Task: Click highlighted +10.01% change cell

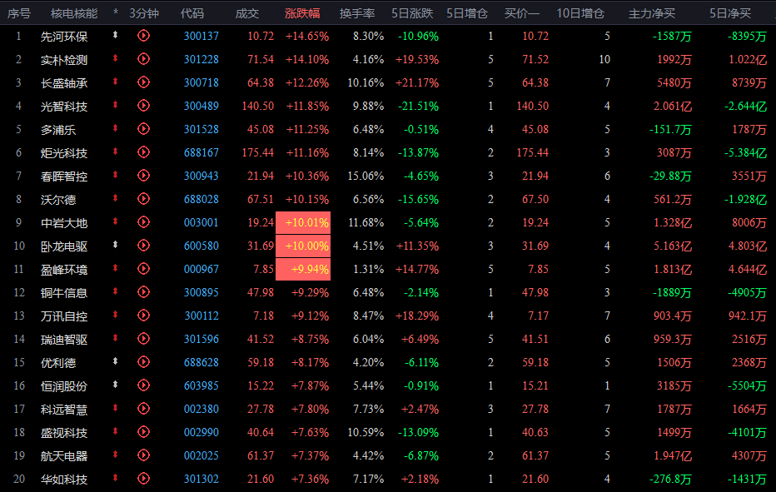Action: (303, 223)
